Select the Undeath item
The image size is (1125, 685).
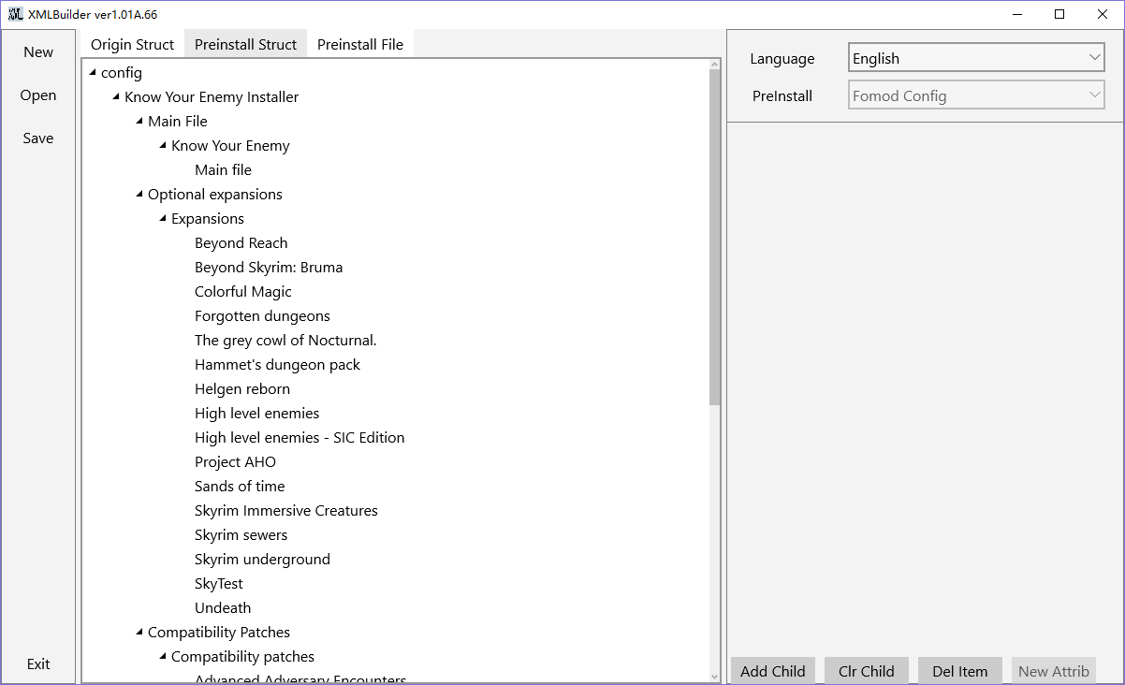223,608
